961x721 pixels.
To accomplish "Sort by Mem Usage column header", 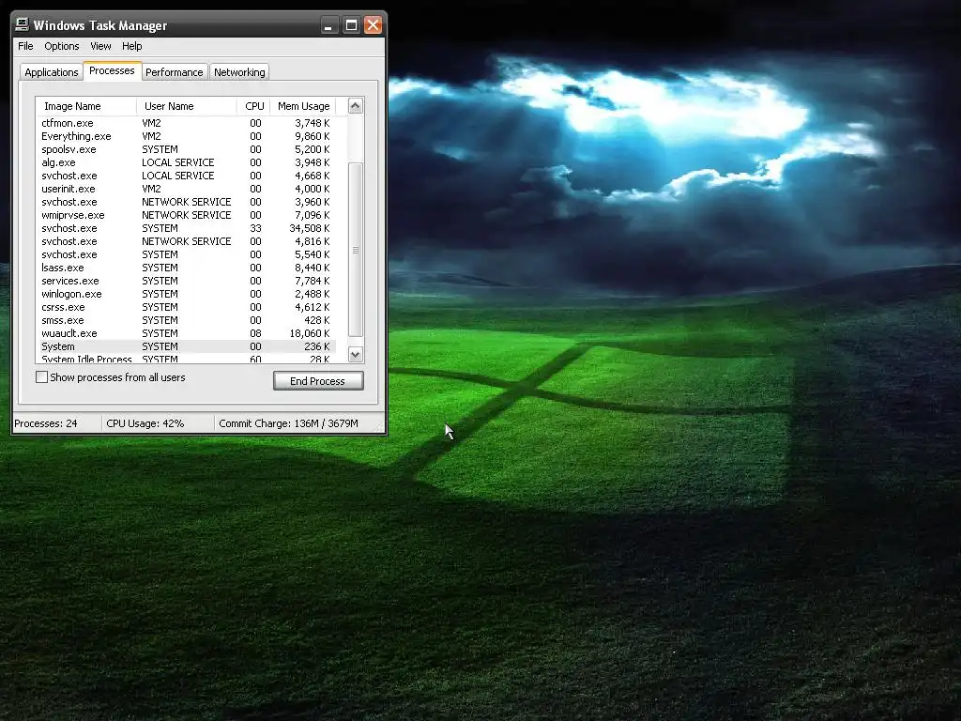I will pos(303,106).
